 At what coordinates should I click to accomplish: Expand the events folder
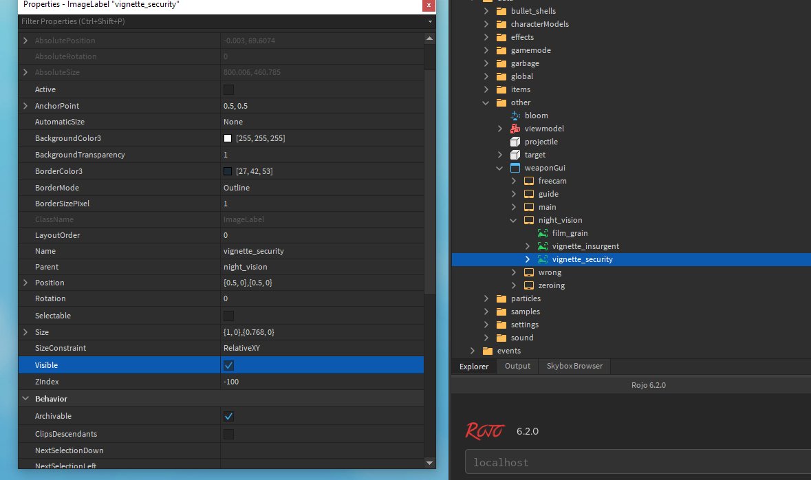click(472, 351)
